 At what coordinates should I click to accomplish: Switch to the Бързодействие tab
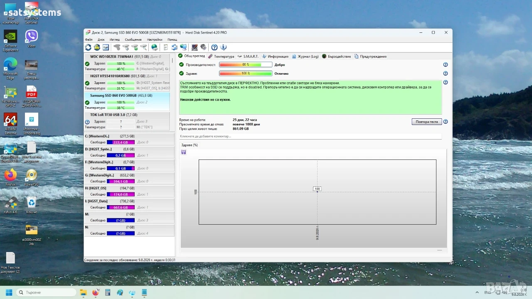[x=337, y=56]
